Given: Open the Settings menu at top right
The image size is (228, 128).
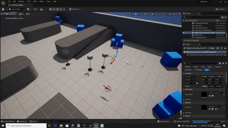Looking at the screenshot, I should click(x=221, y=9).
